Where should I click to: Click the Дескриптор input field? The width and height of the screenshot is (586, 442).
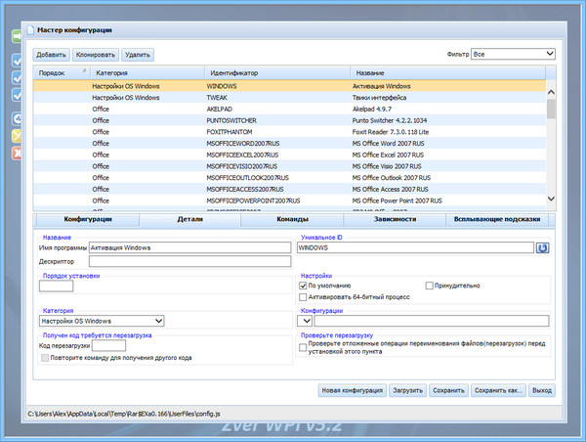point(189,261)
